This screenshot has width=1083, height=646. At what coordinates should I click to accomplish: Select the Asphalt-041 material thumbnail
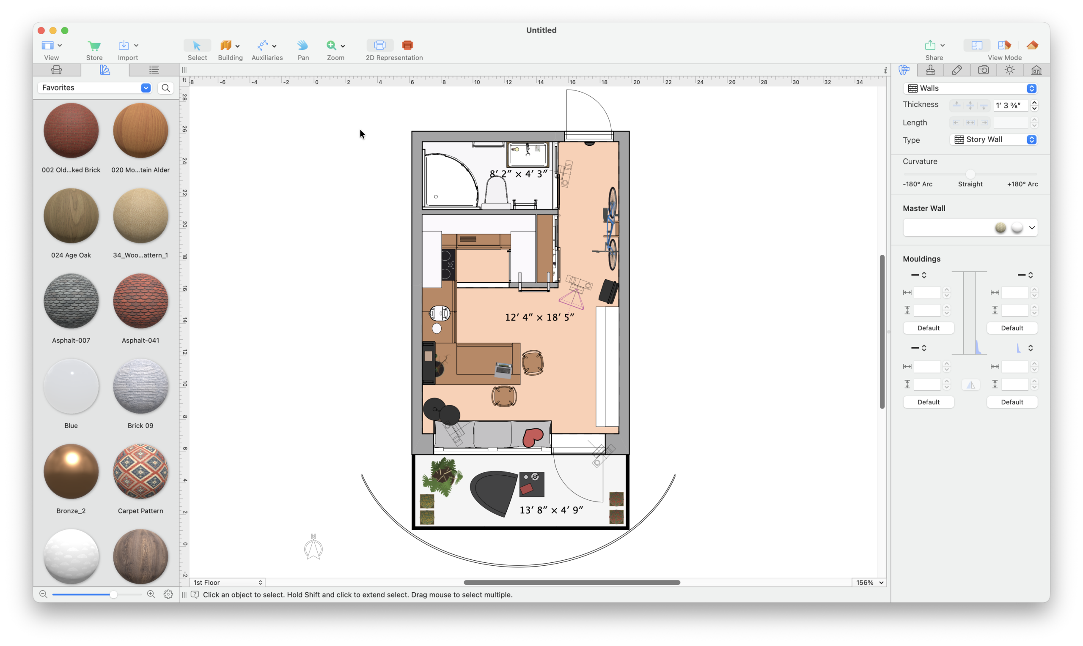point(140,301)
